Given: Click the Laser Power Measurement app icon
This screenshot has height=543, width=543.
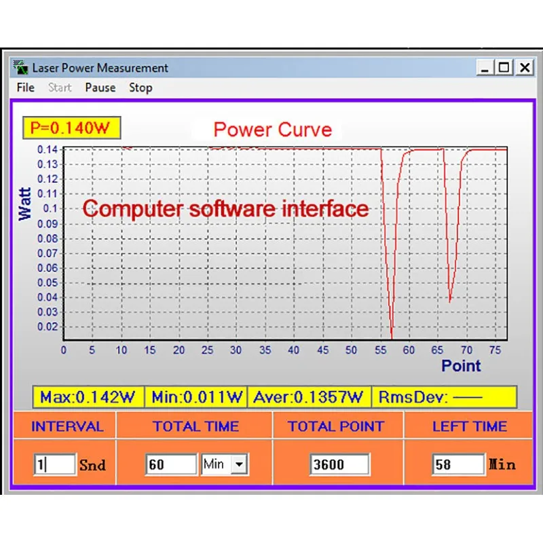Looking at the screenshot, I should [20, 67].
